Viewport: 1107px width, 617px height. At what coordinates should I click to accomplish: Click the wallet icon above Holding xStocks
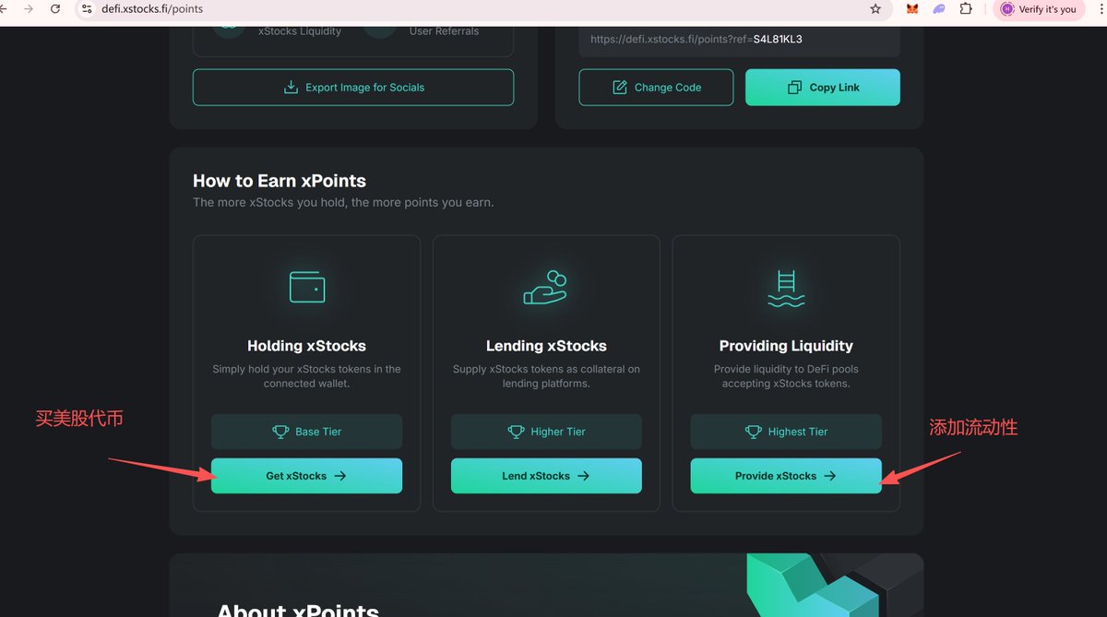[x=307, y=287]
